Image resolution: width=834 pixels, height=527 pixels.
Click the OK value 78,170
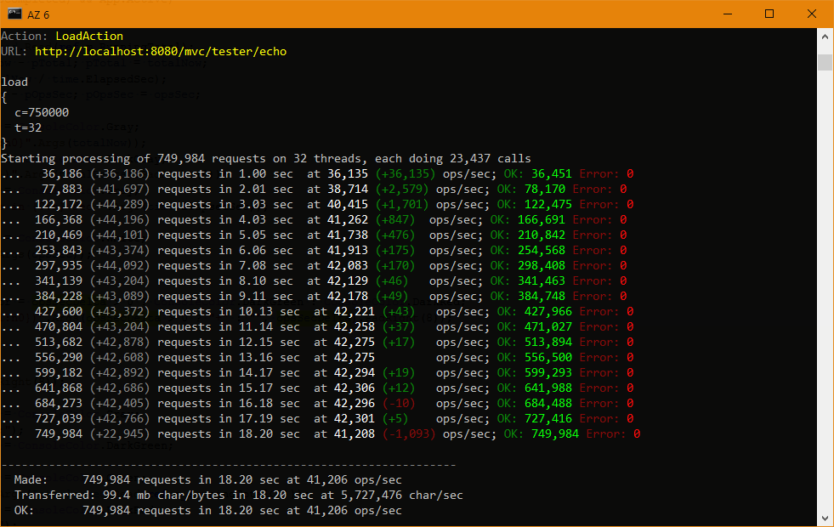point(545,190)
